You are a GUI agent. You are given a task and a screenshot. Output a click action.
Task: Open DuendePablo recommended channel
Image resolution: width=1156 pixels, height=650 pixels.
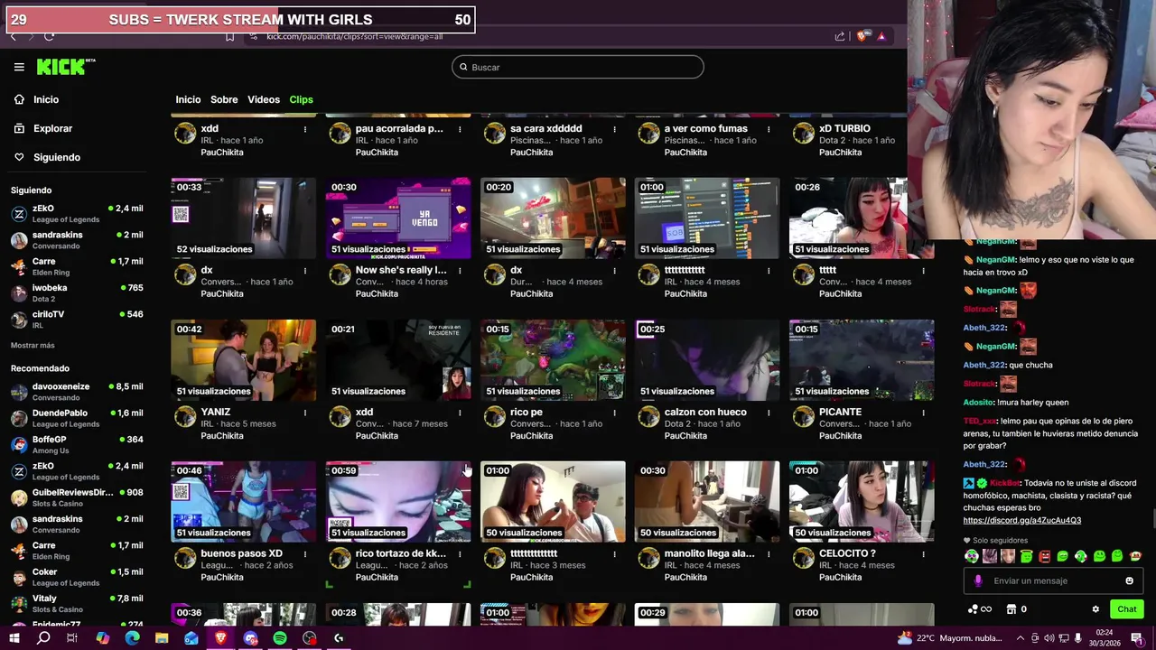click(77, 418)
